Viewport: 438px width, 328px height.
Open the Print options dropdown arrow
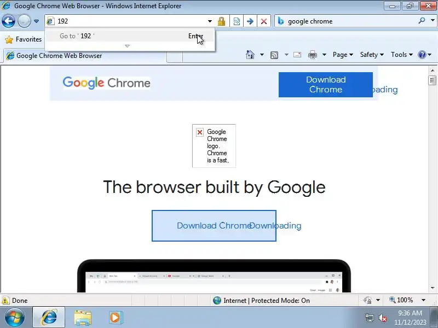click(324, 55)
